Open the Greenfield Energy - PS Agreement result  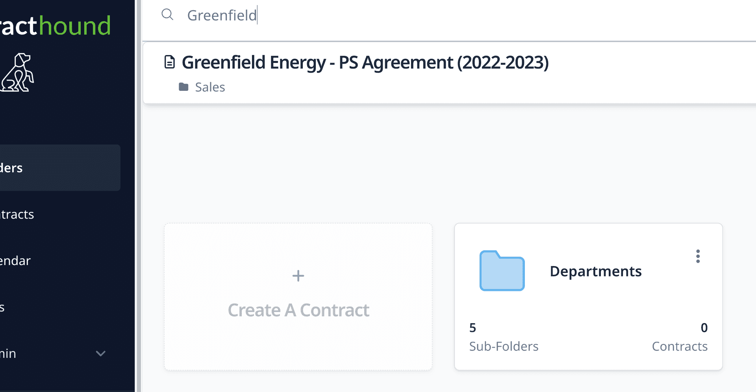point(365,63)
